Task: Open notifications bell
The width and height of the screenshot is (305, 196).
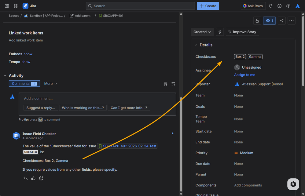Action: point(270,6)
